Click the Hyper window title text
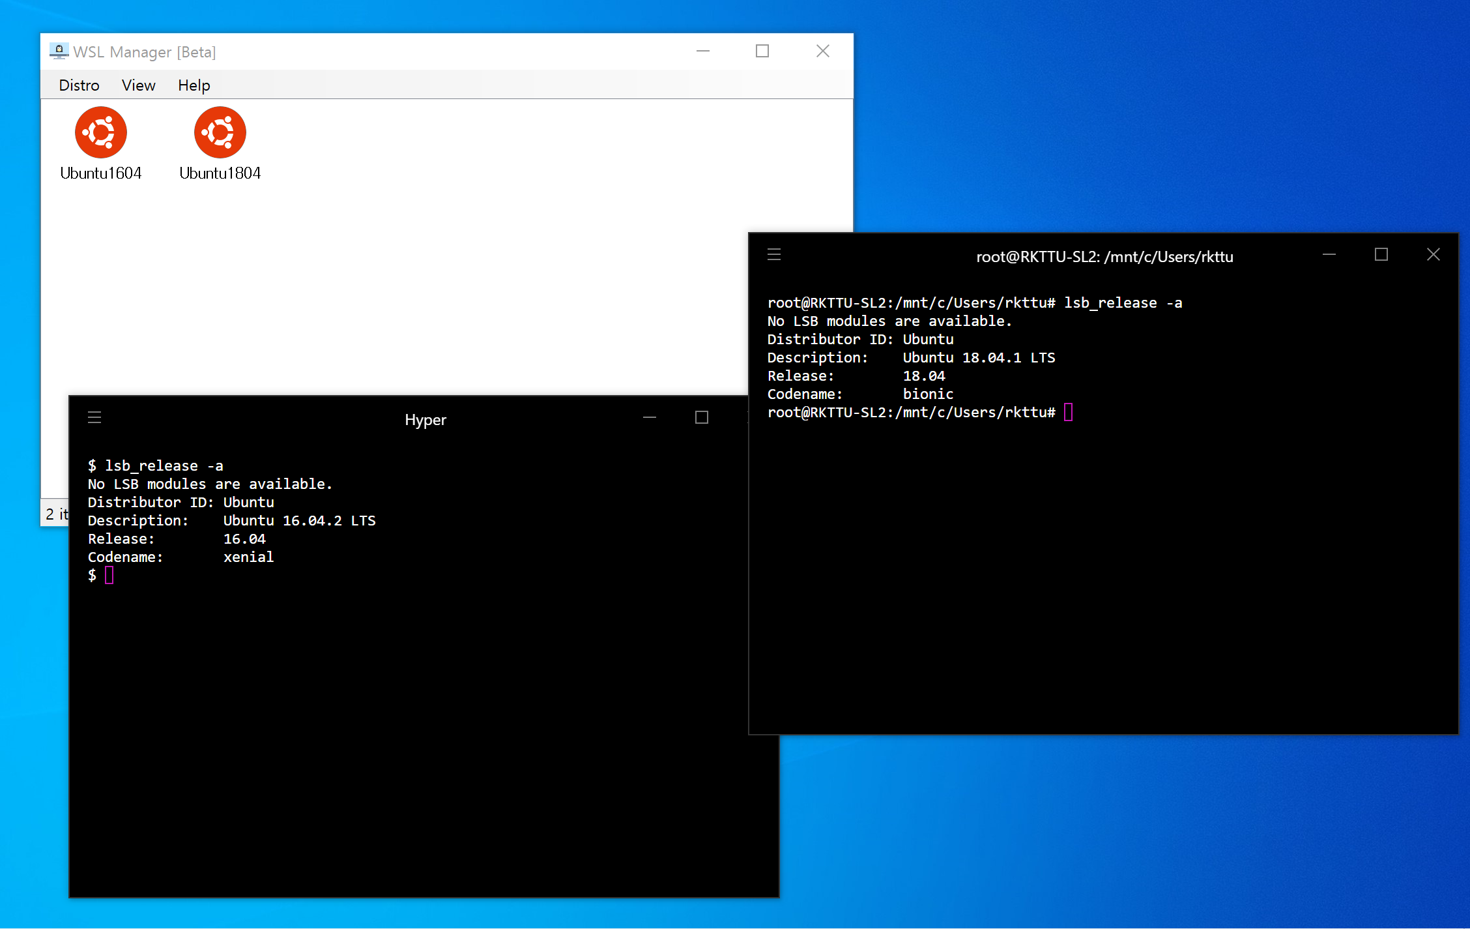This screenshot has height=929, width=1470. click(x=425, y=420)
